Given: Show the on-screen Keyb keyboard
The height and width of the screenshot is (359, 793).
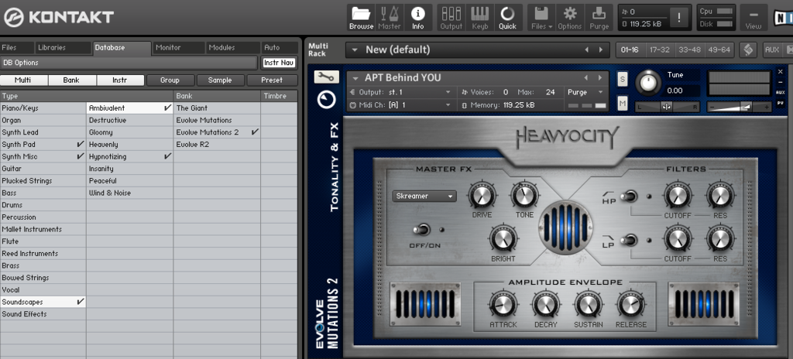Looking at the screenshot, I should coord(479,18).
